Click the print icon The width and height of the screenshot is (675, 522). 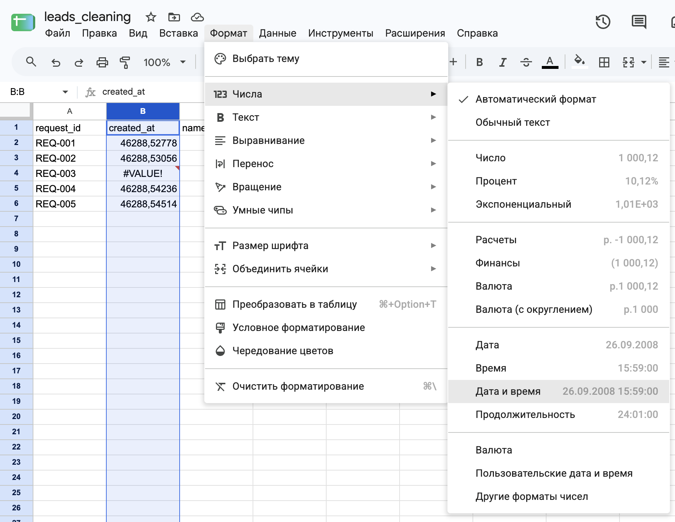(x=102, y=62)
